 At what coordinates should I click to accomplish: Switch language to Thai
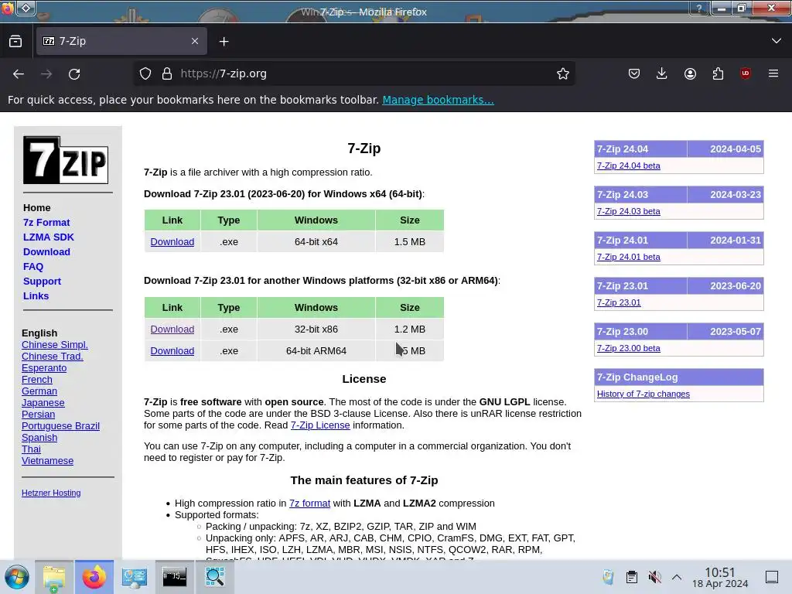tap(31, 449)
